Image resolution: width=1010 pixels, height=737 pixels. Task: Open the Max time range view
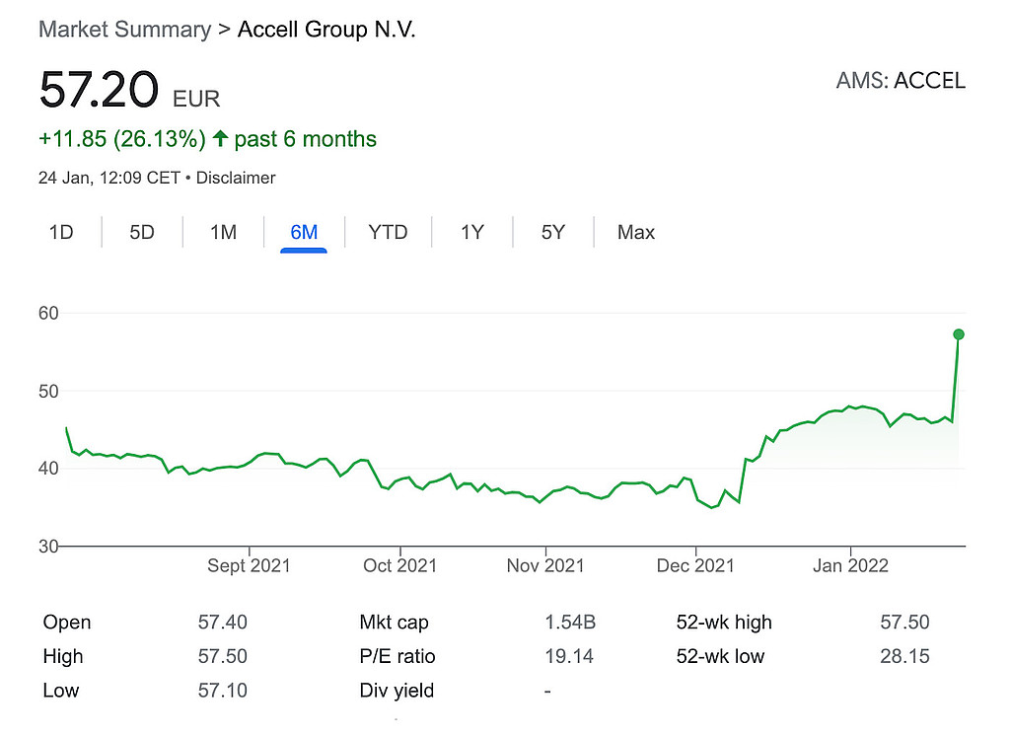coord(635,233)
